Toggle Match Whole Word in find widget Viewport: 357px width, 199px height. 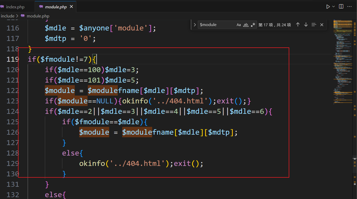coord(246,25)
